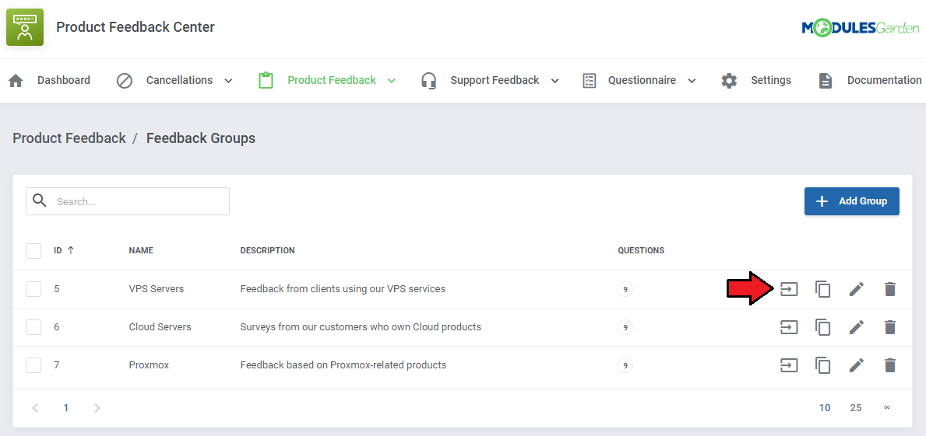Click the Product Feedback clipboard icon
926x436 pixels.
[266, 81]
